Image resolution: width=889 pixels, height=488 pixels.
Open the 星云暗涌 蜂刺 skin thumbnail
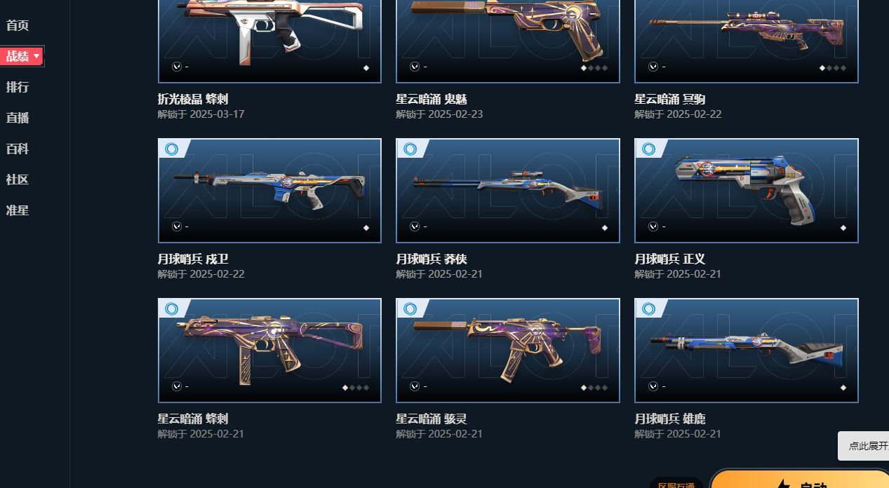click(x=269, y=351)
